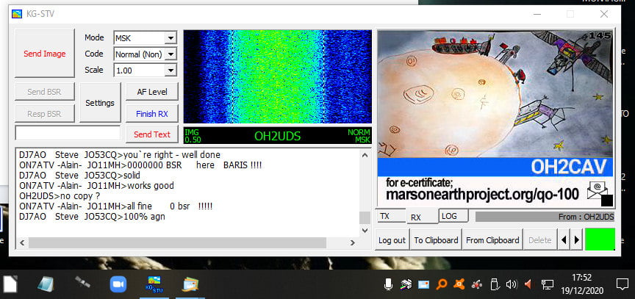Click the green status color box
Screen dimensions: 635x299
tap(600, 239)
